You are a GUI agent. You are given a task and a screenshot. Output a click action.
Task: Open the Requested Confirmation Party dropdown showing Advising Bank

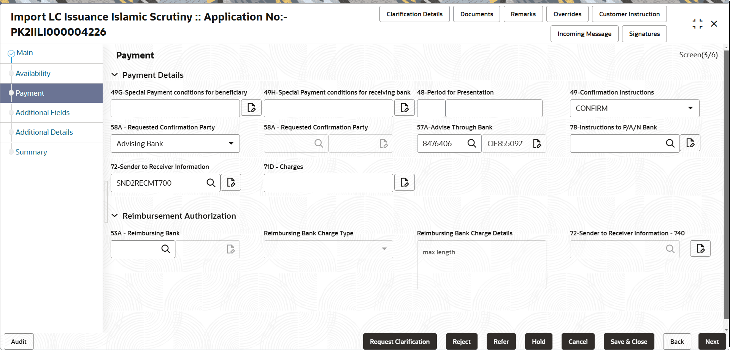coord(231,143)
